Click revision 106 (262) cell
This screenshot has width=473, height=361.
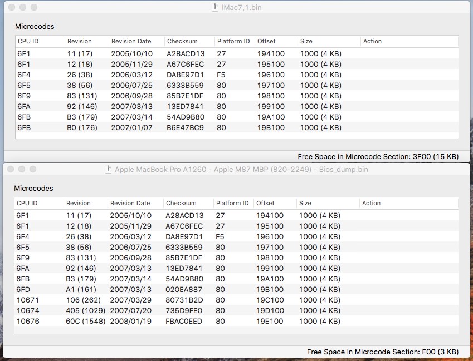point(83,300)
